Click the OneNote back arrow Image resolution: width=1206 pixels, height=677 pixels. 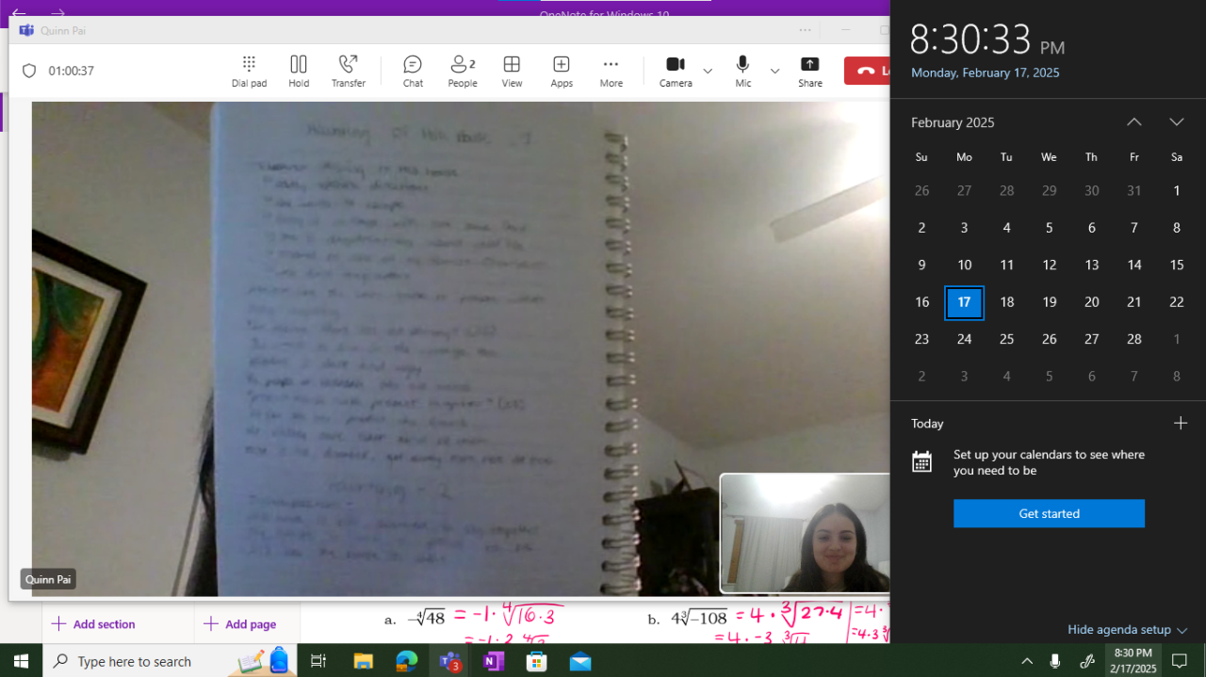(x=19, y=12)
